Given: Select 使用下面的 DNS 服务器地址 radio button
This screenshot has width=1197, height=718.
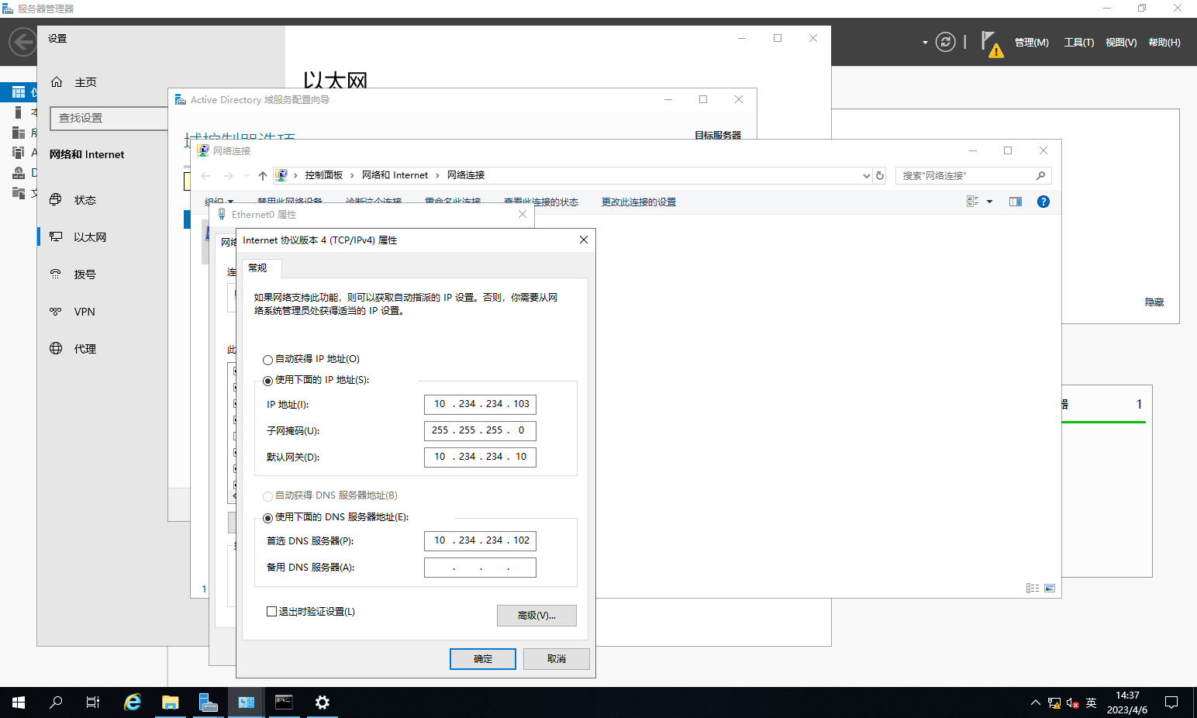Looking at the screenshot, I should [268, 518].
